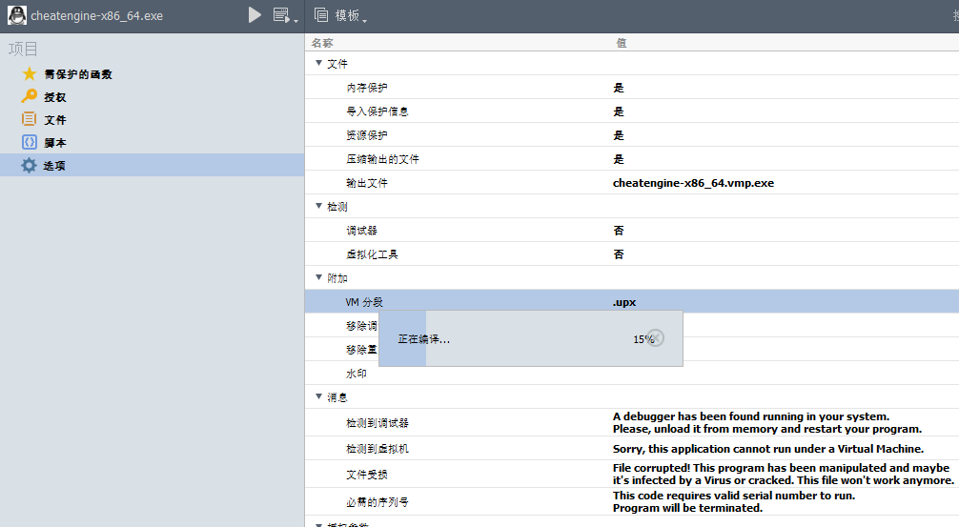This screenshot has height=527, width=959.
Task: Select the 调试器 row label
Action: pyautogui.click(x=362, y=231)
